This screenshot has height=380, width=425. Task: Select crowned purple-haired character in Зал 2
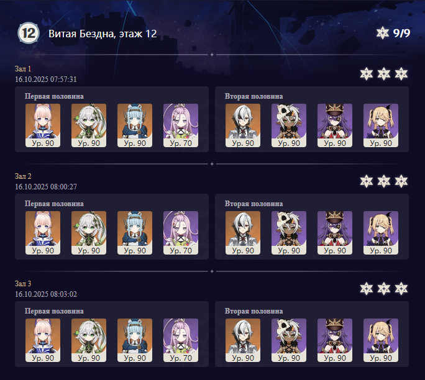click(335, 233)
